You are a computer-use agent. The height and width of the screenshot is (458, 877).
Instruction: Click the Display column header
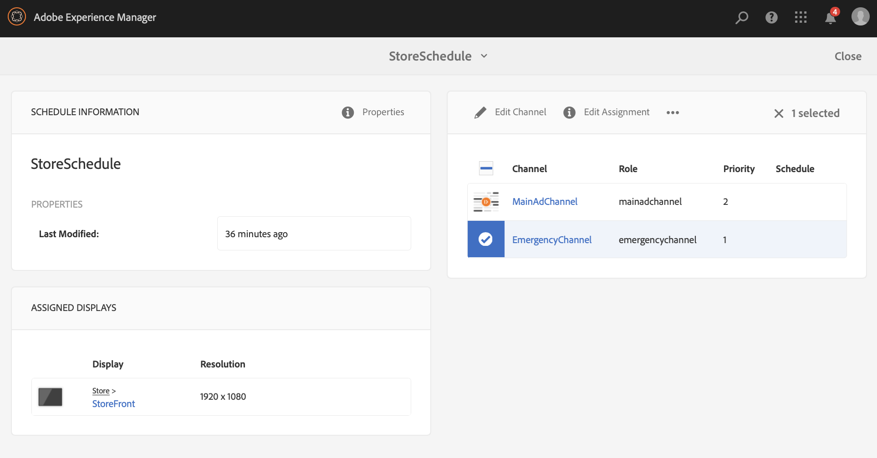108,364
